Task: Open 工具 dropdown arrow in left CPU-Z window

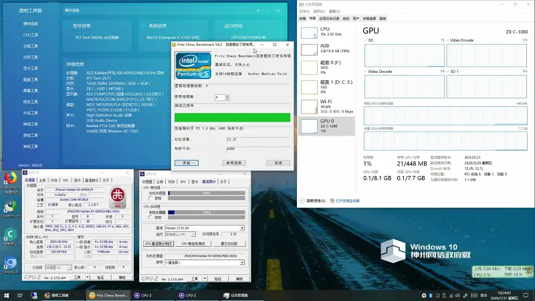Action: 88,277
